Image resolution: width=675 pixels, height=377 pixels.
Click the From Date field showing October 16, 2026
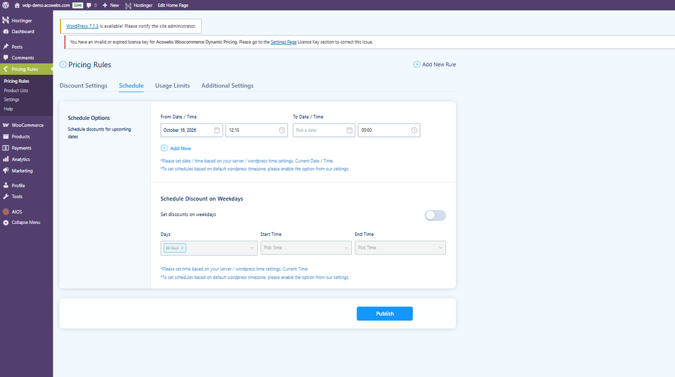point(192,130)
